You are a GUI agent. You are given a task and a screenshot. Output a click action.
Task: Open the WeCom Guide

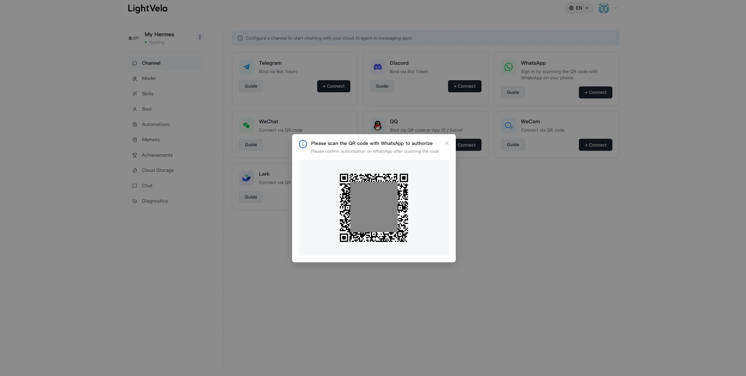pyautogui.click(x=513, y=145)
